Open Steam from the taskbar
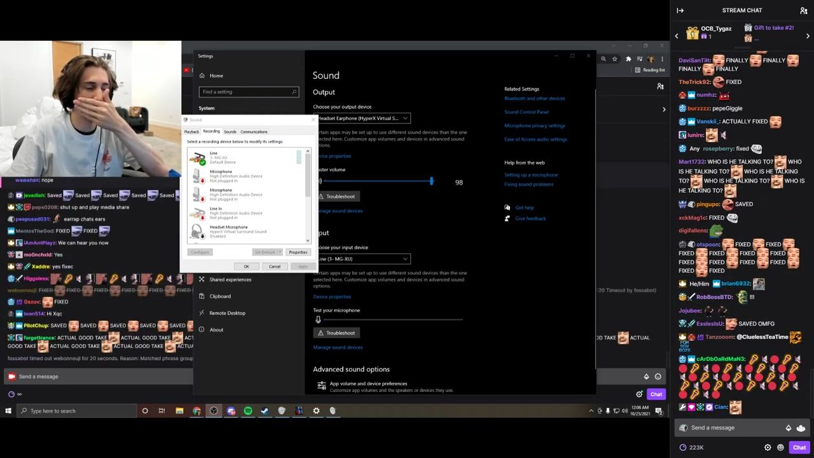The image size is (814, 458). [x=265, y=411]
